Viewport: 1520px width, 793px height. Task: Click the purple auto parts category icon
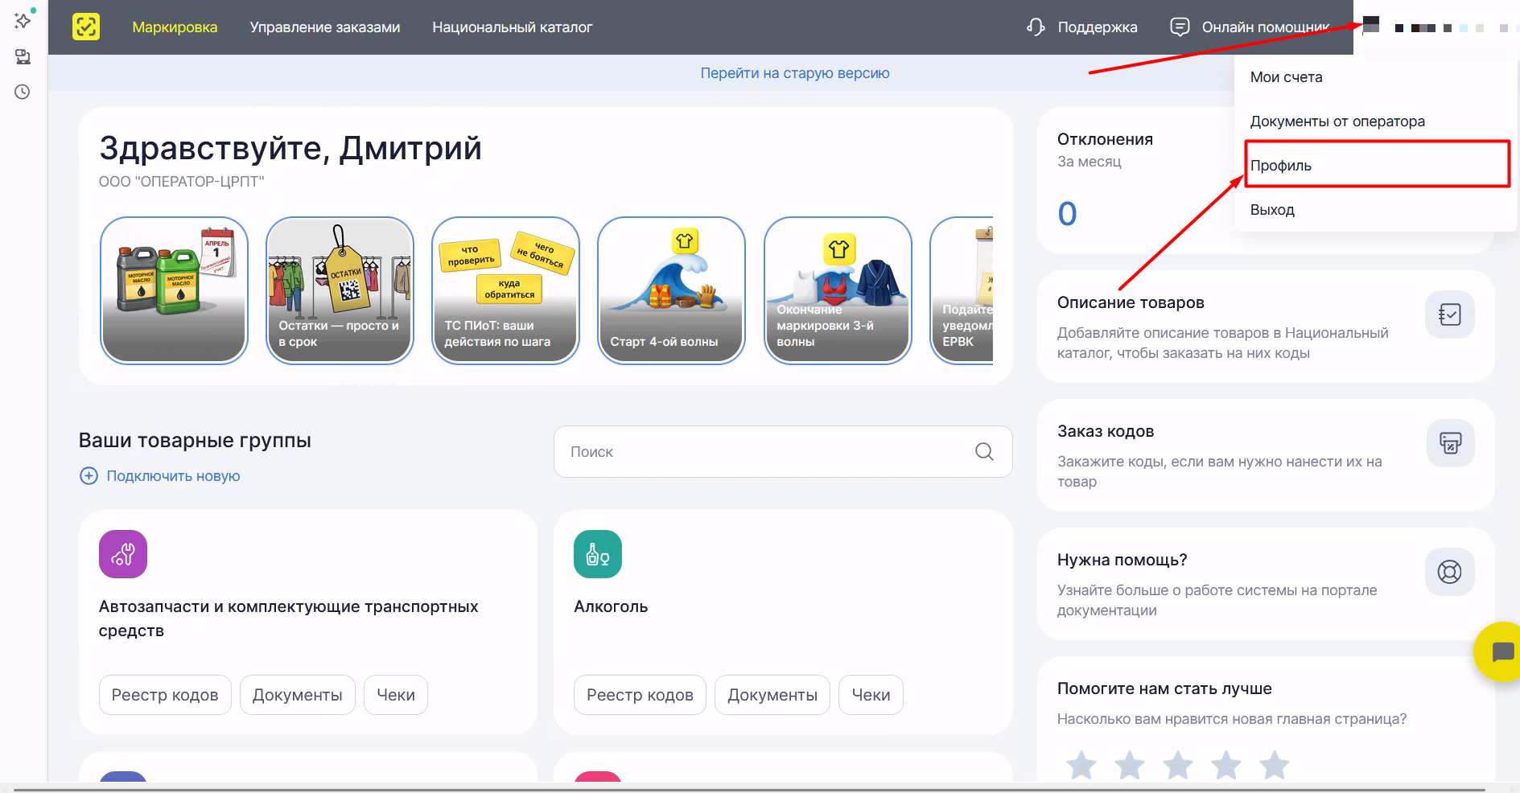tap(122, 554)
